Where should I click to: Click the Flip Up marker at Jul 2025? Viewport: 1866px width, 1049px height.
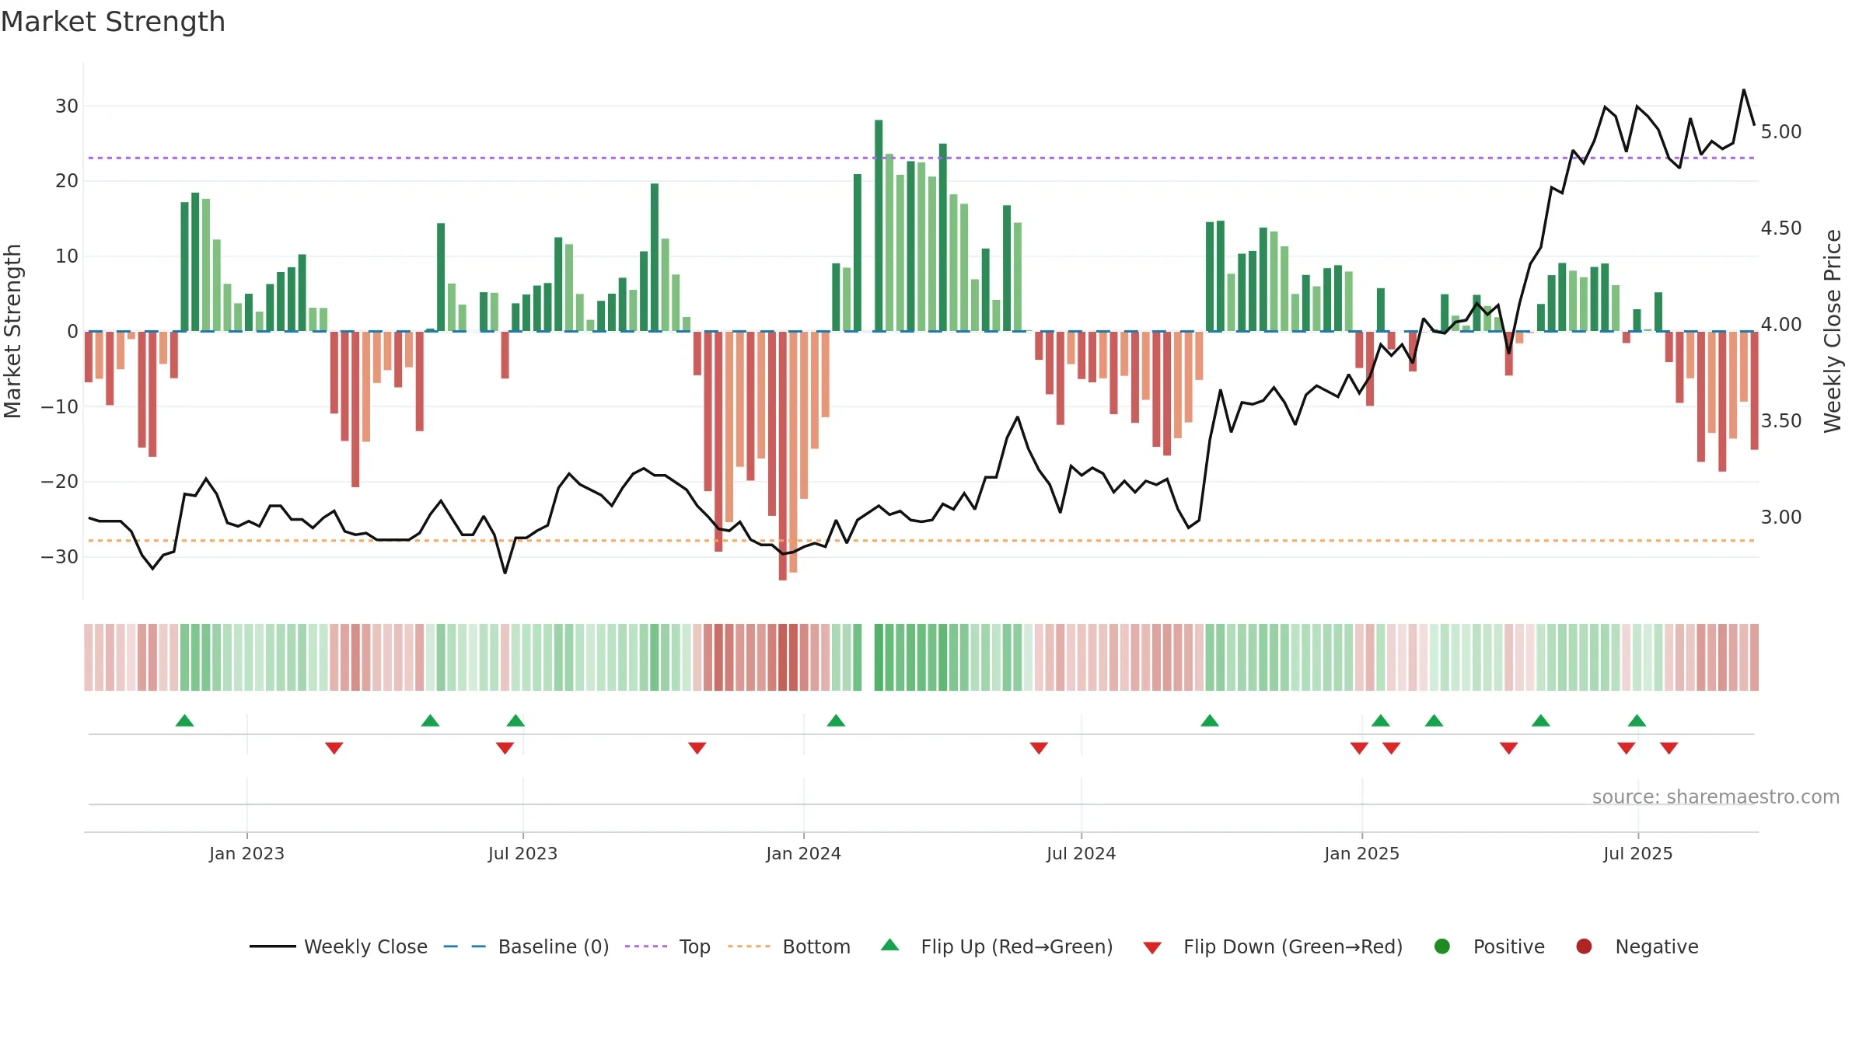point(1637,720)
